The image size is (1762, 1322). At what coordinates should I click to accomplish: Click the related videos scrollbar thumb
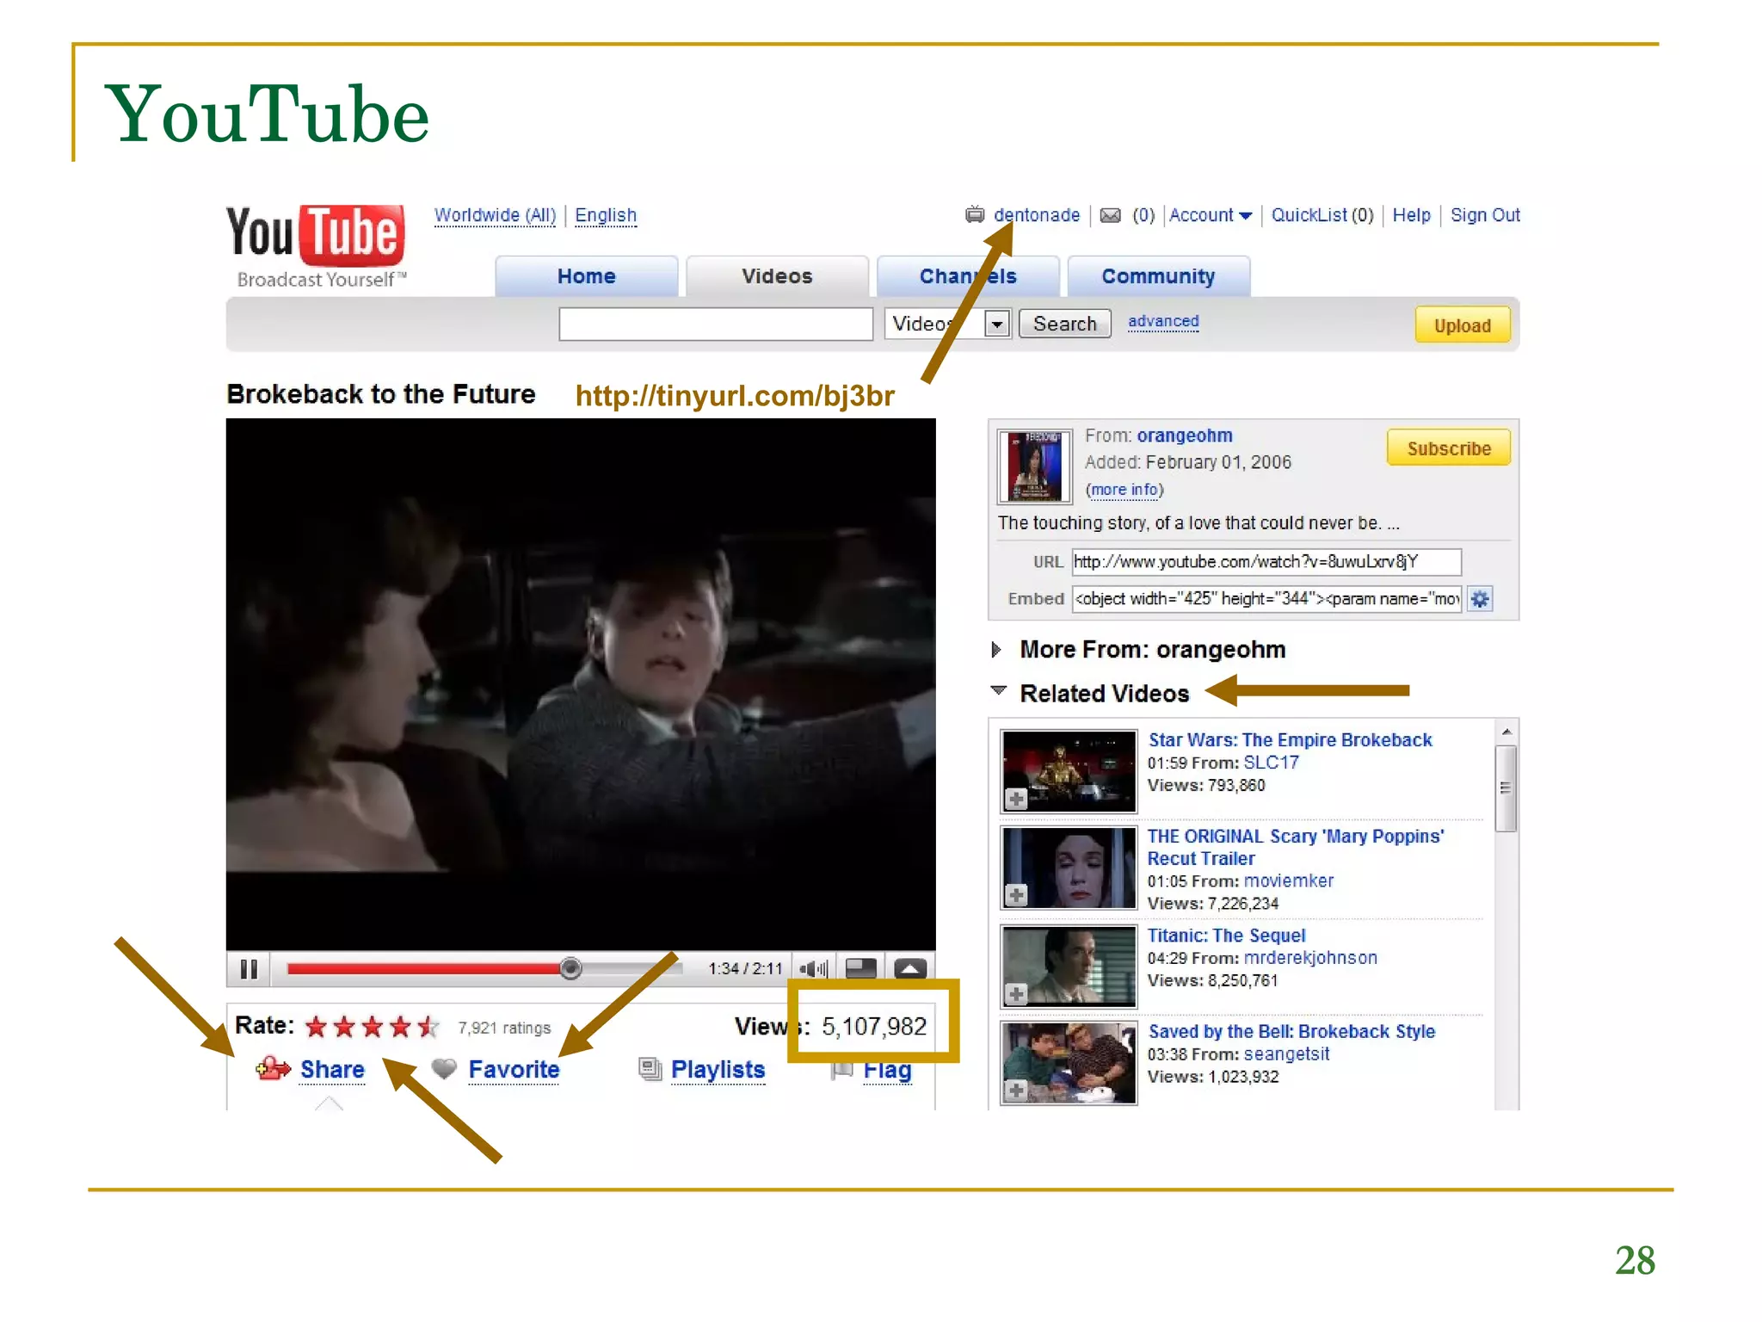(1506, 788)
